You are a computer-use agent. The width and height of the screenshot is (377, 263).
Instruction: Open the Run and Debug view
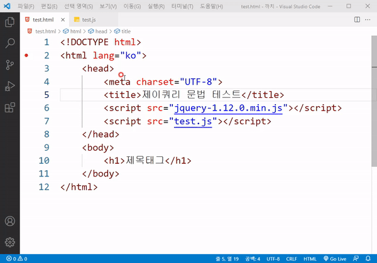pyautogui.click(x=10, y=86)
